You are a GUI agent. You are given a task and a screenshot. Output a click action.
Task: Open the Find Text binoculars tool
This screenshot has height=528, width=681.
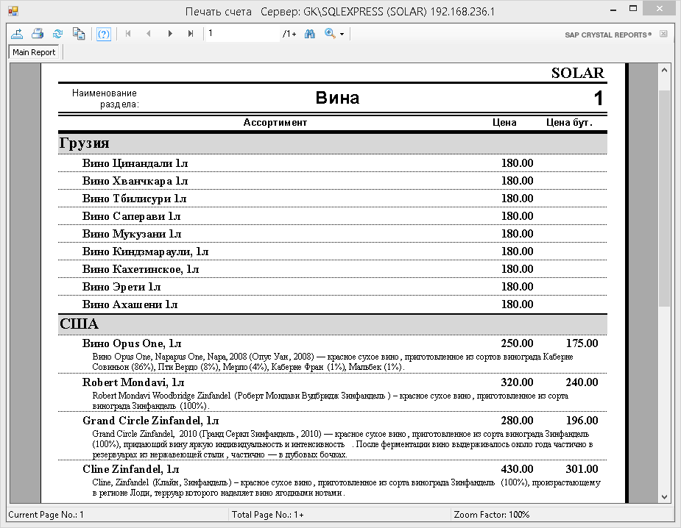(x=310, y=33)
